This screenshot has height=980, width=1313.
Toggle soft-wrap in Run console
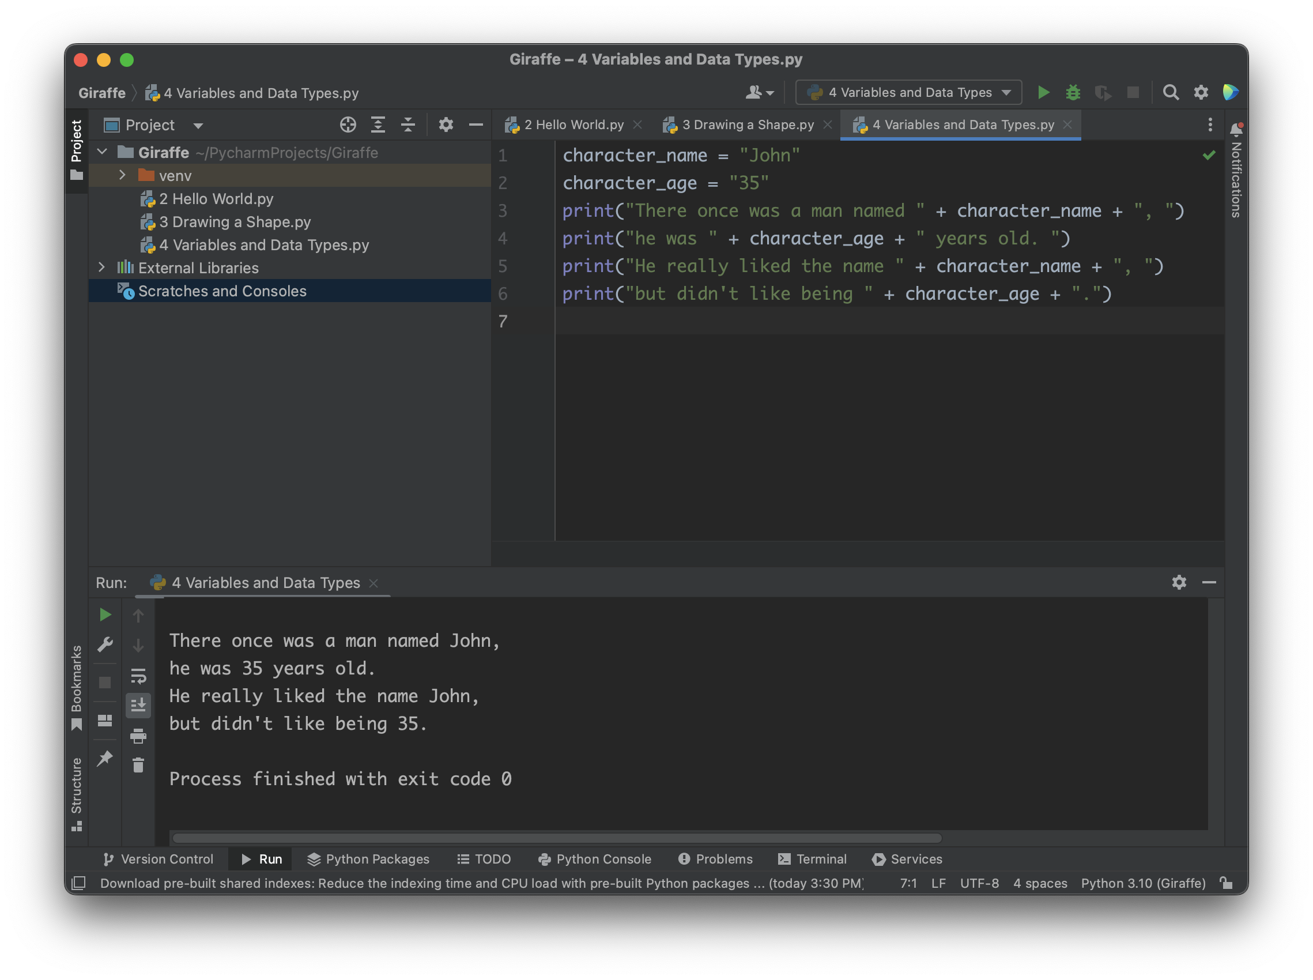point(138,676)
